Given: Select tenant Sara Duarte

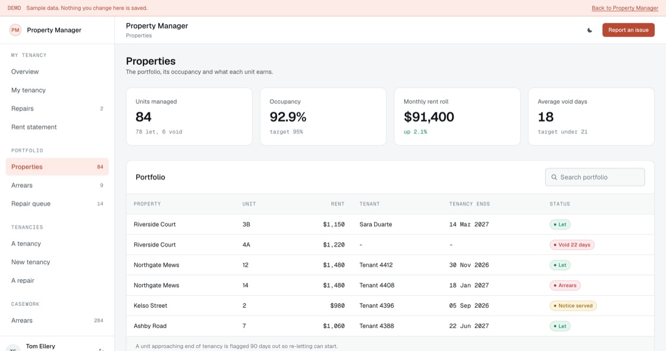Looking at the screenshot, I should [x=375, y=224].
